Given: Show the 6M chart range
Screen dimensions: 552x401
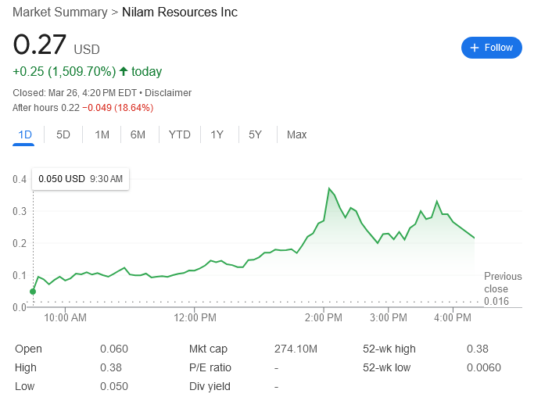Looking at the screenshot, I should 138,134.
